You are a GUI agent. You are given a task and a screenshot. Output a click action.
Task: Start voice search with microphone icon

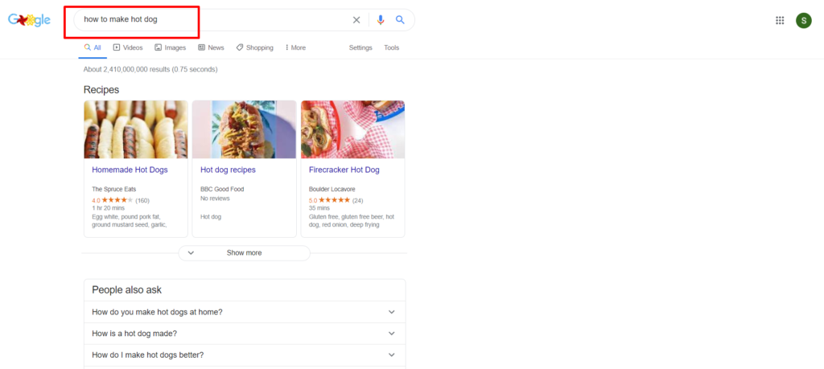(x=381, y=20)
